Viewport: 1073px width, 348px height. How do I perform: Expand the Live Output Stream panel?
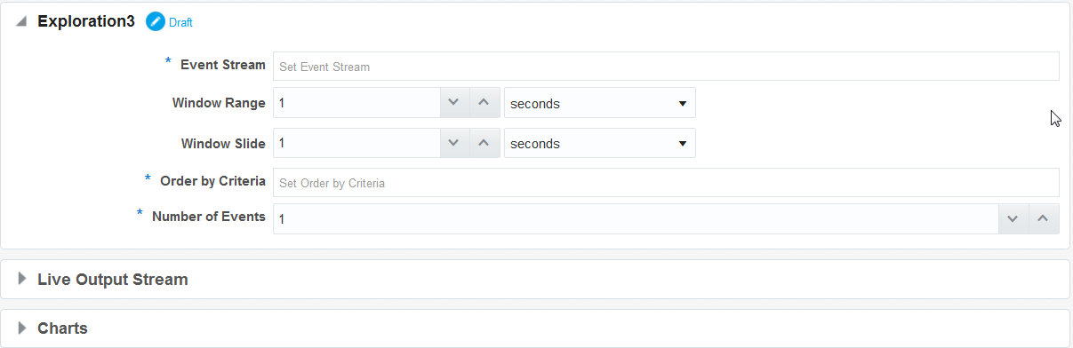[22, 279]
